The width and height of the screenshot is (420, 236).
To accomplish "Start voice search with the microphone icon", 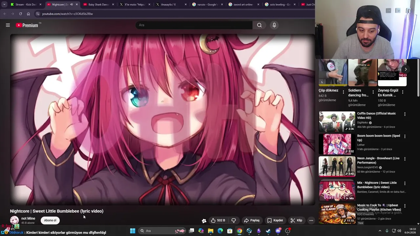I will (x=274, y=25).
